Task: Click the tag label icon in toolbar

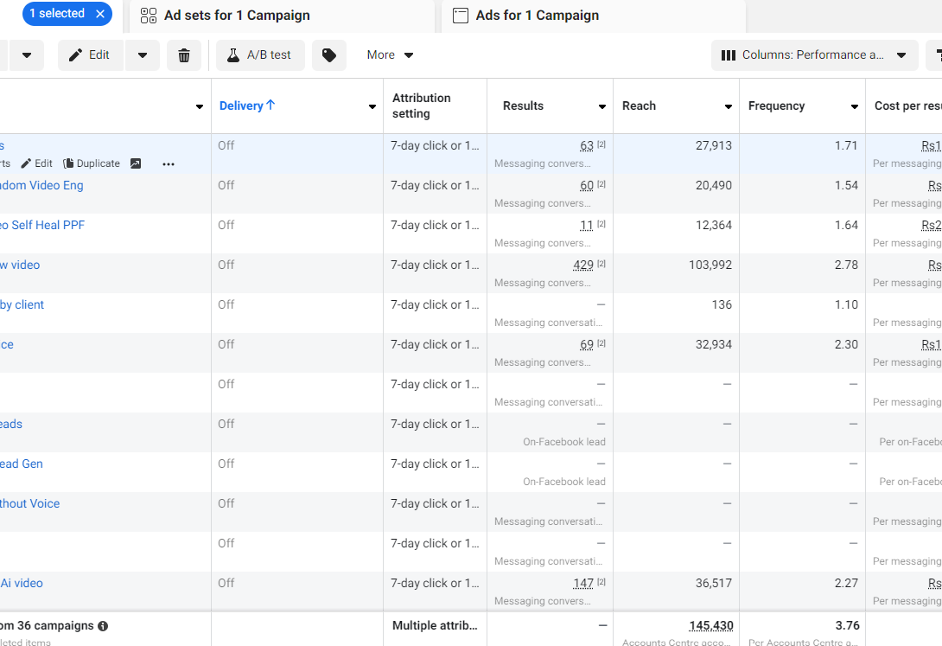Action: click(x=329, y=55)
